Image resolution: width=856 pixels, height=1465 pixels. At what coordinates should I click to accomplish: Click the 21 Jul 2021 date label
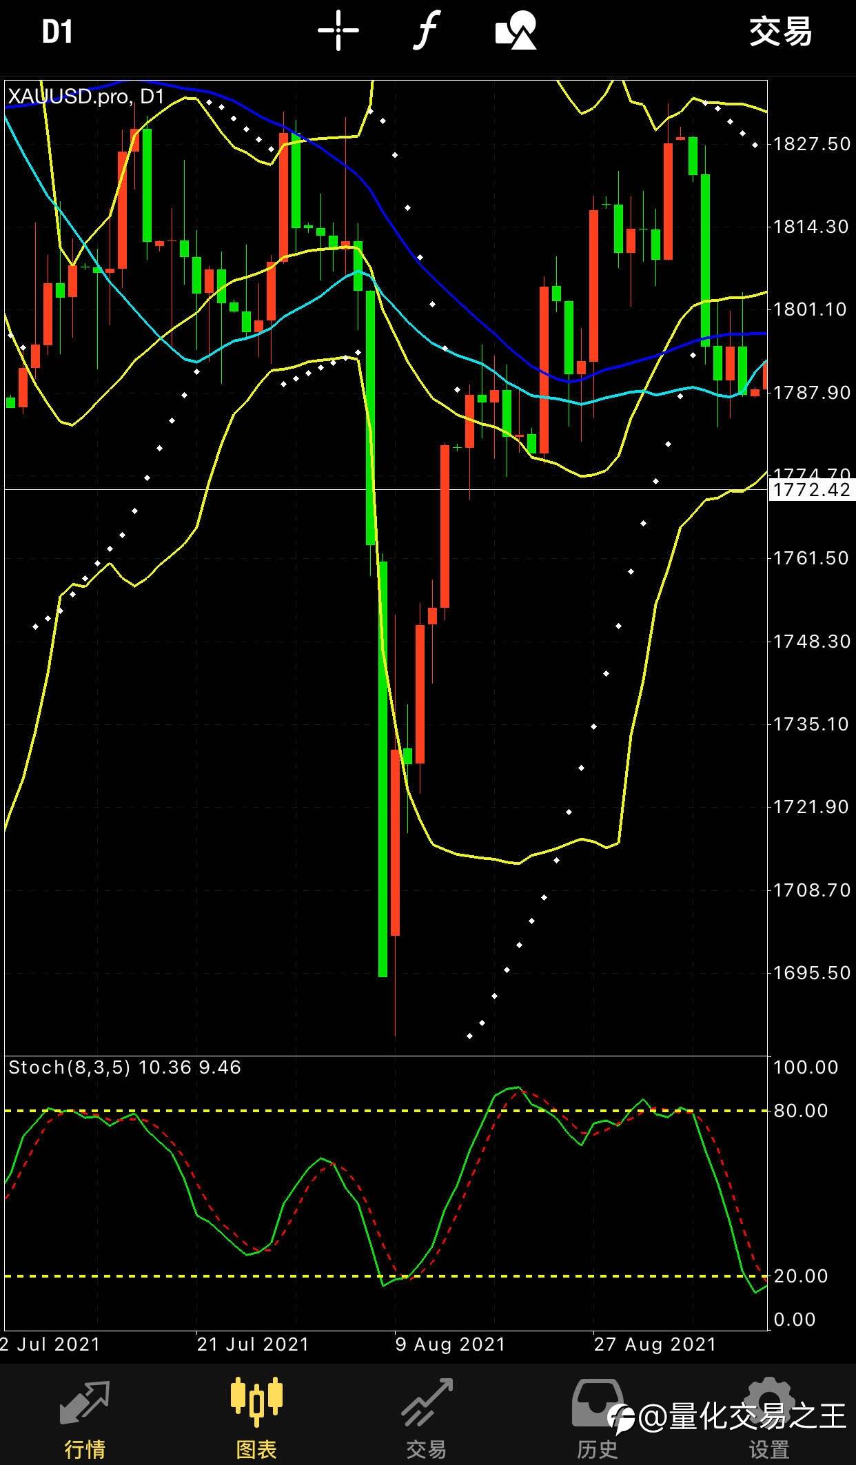[253, 1344]
